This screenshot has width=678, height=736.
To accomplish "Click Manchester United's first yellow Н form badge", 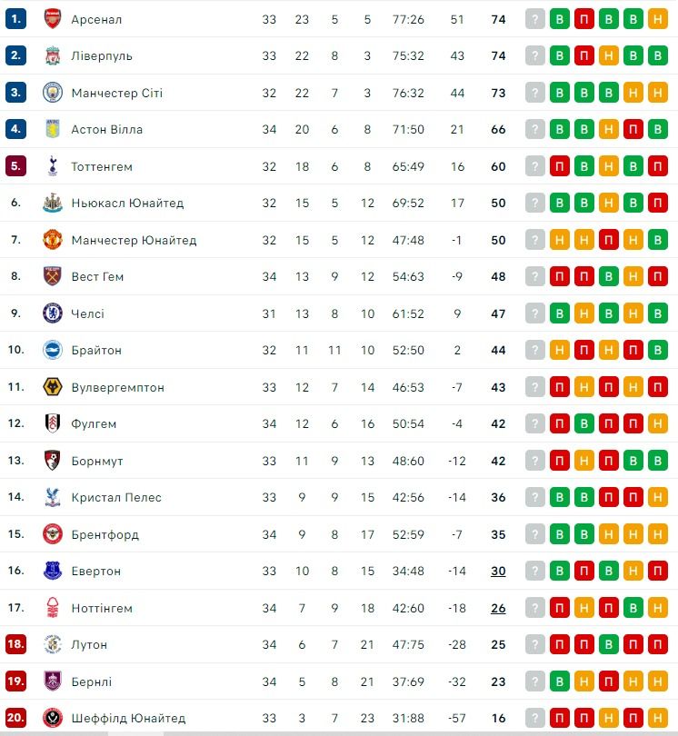I will (560, 240).
